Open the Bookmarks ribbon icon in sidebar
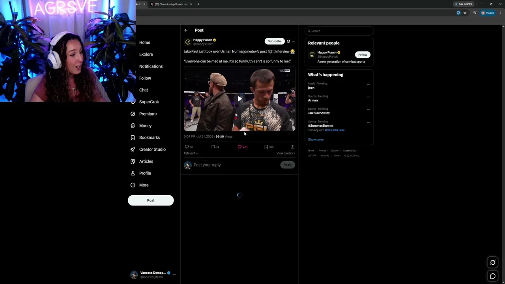The width and height of the screenshot is (505, 284). point(133,137)
